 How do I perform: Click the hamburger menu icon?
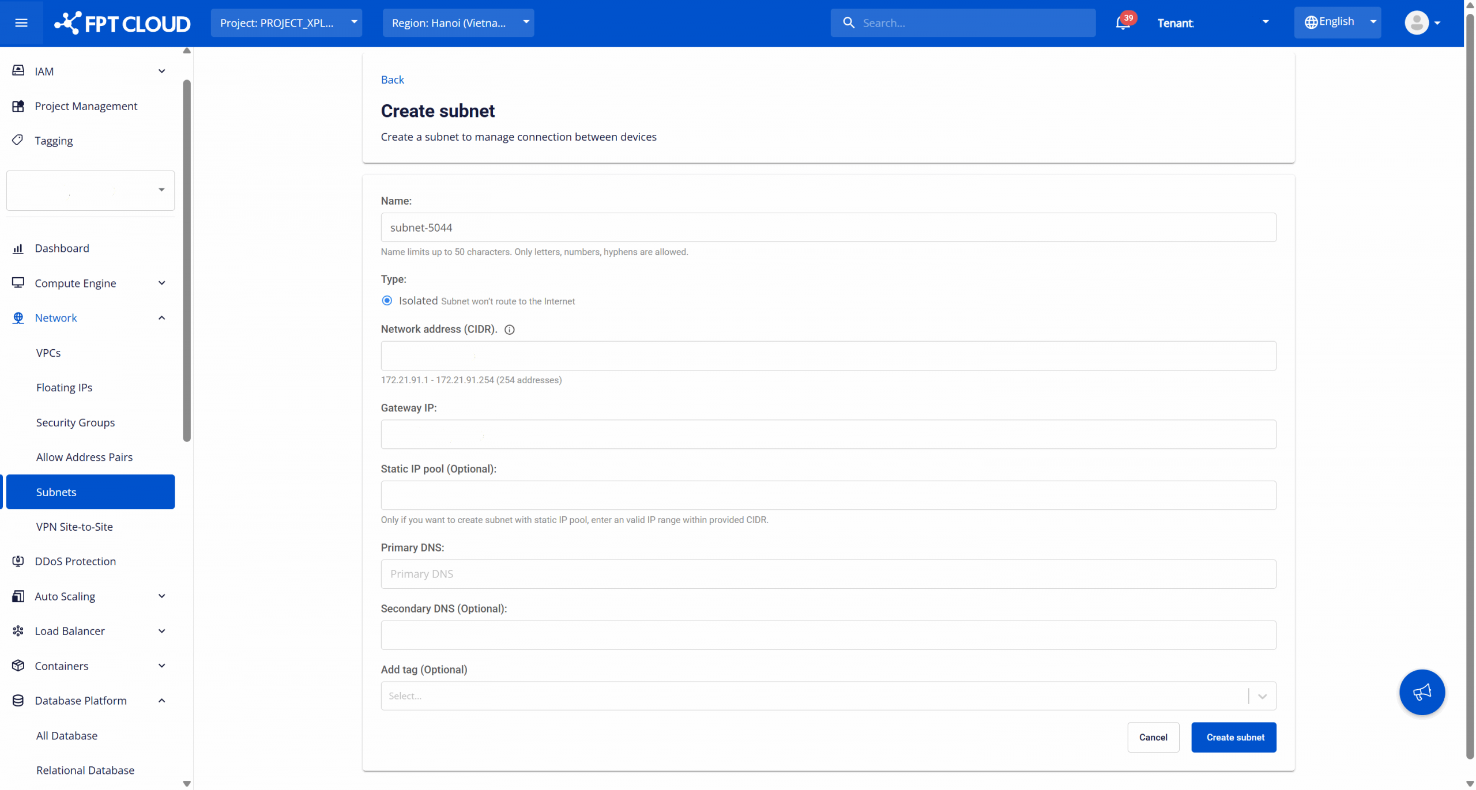(21, 23)
